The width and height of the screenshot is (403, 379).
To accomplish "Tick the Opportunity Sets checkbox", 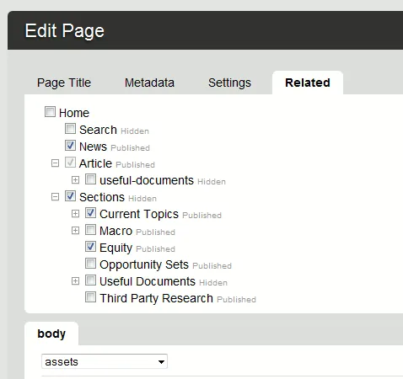I will coord(90,264).
